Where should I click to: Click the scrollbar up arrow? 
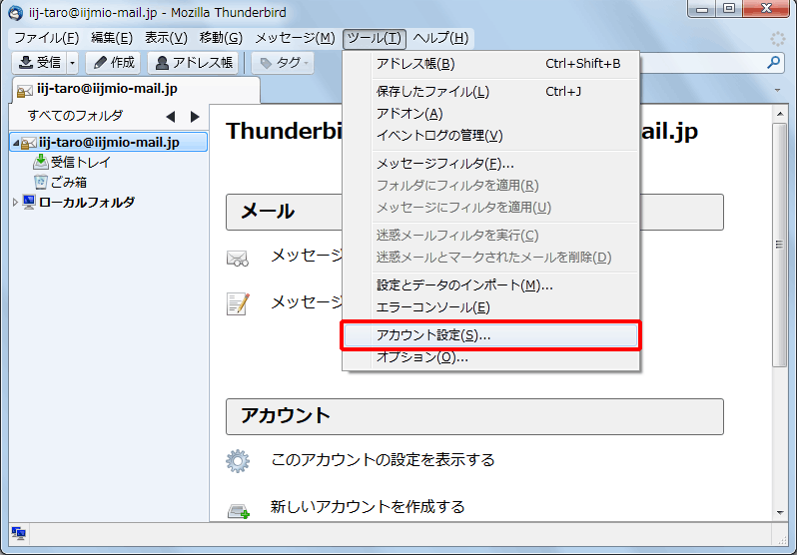click(x=780, y=114)
